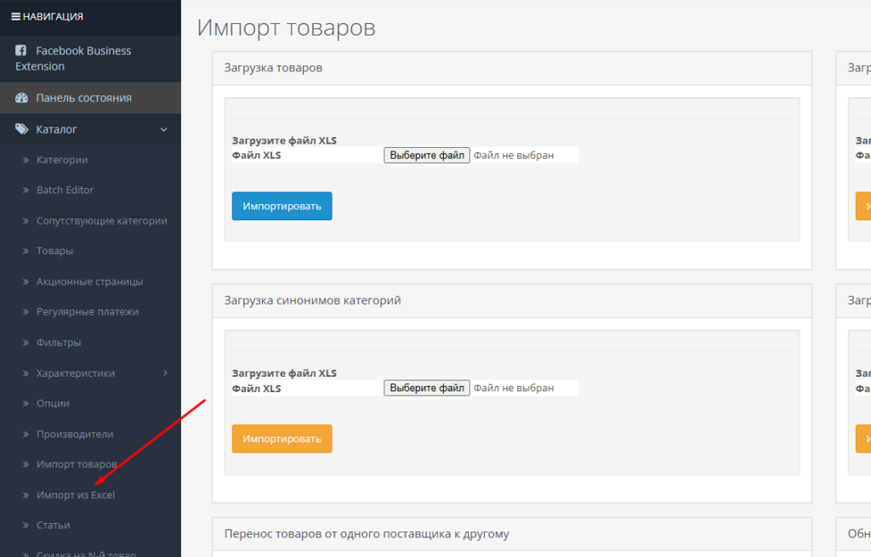
Task: Click the Facebook logo icon in sidebar
Action: 21,51
